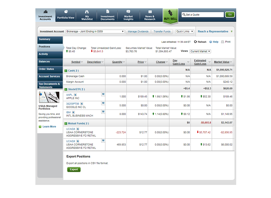Viewport: 271px width, 198px height.
Task: Open Help for this page
Action: click(x=214, y=42)
